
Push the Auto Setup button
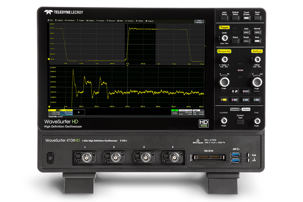pos(224,18)
